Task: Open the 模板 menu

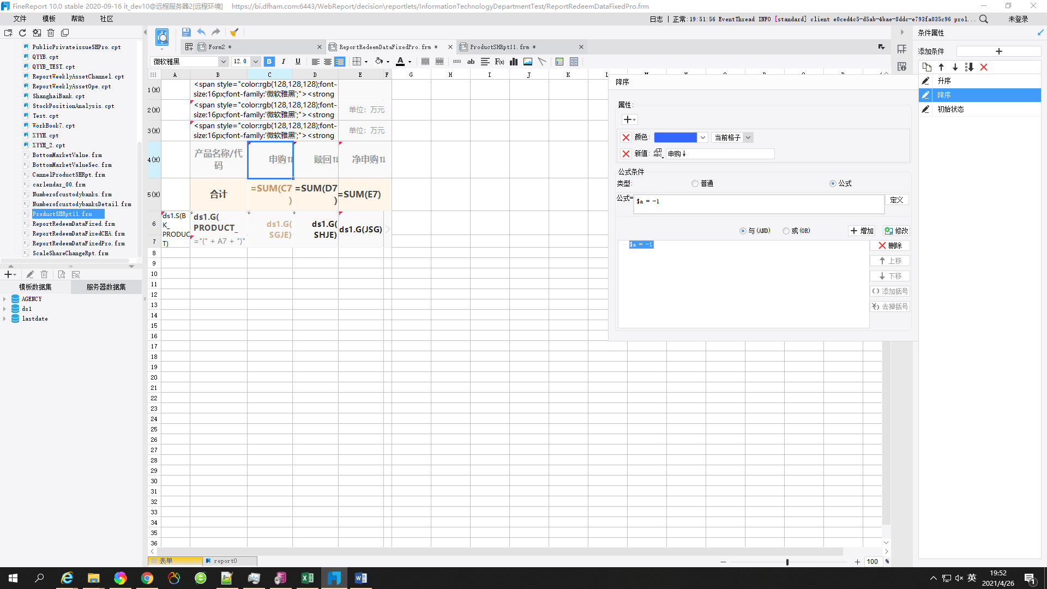Action: click(49, 19)
